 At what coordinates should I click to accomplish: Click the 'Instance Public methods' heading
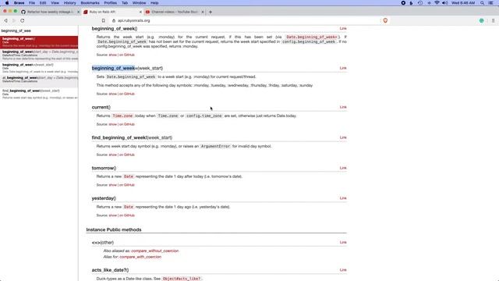pyautogui.click(x=114, y=229)
